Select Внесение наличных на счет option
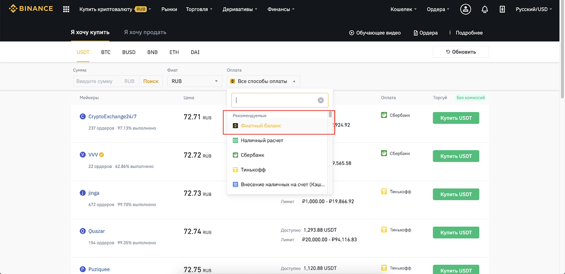This screenshot has height=274, width=565. point(278,185)
